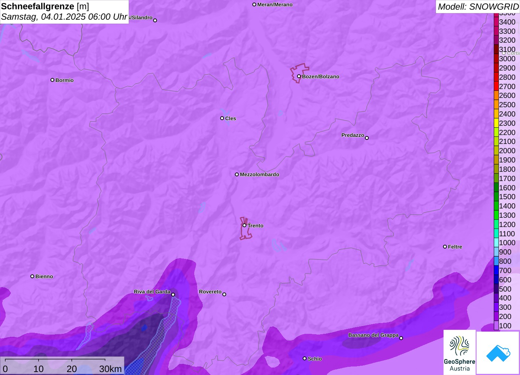Click the Schio city marker
The image size is (520, 375).
point(305,358)
